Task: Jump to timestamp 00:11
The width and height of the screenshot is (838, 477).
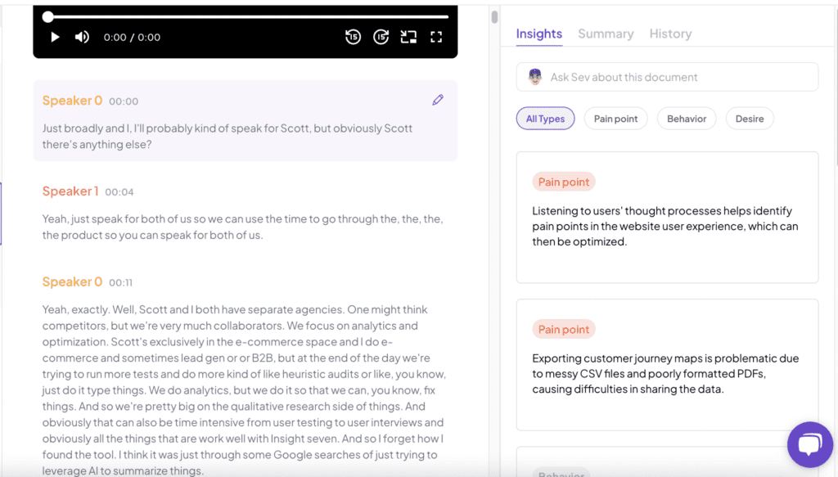Action: point(121,282)
